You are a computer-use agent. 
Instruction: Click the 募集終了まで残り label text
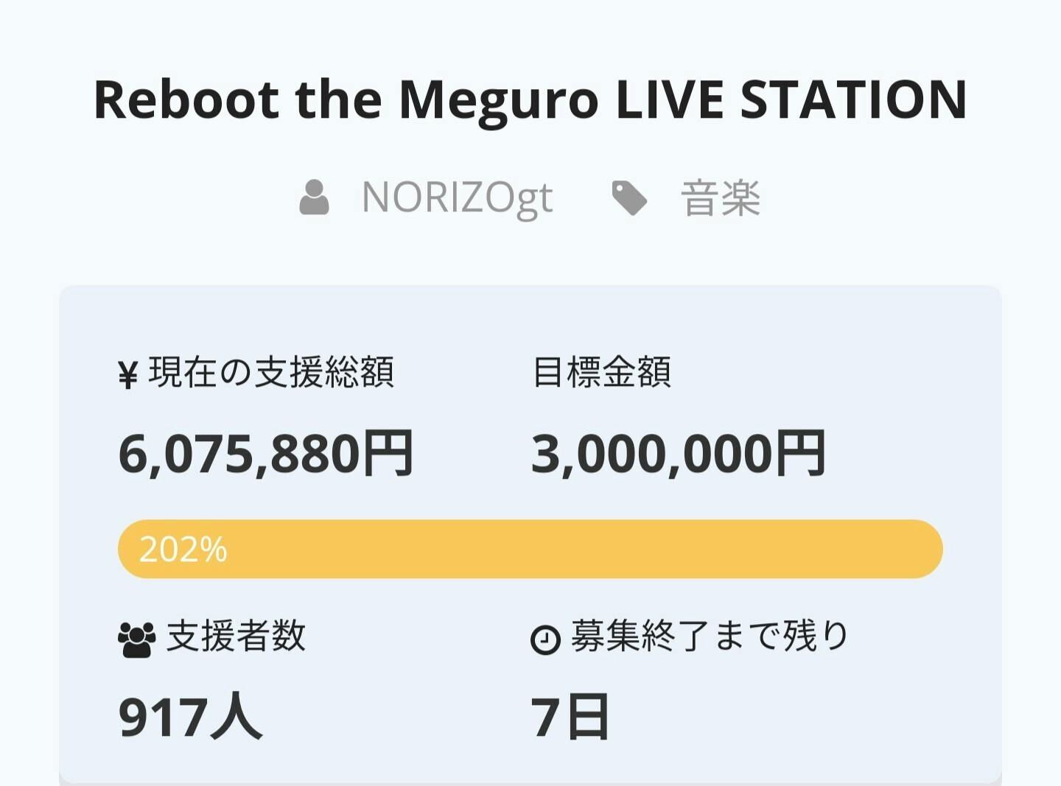pos(711,636)
